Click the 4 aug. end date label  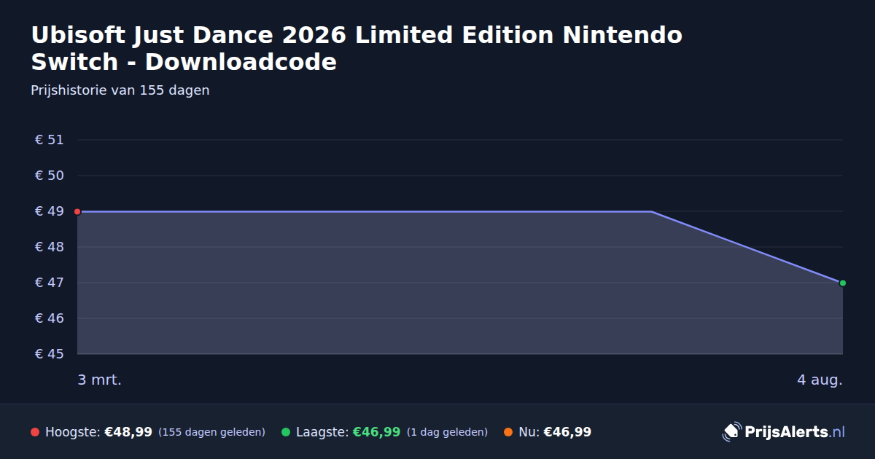(820, 380)
